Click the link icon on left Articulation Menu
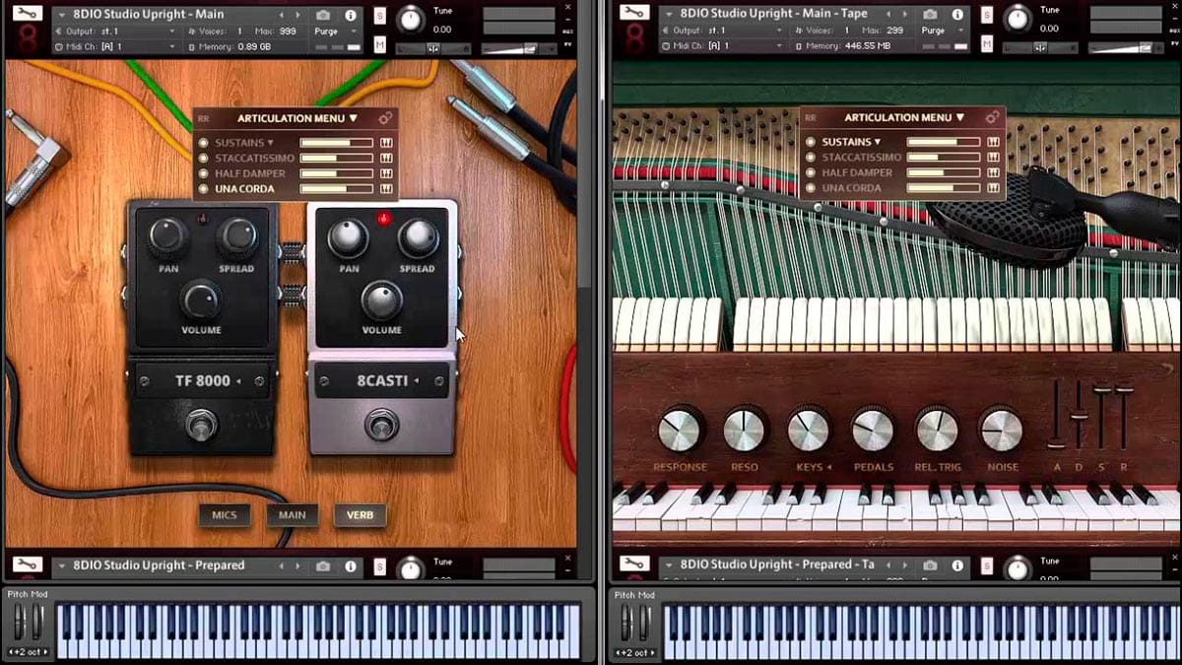1182x665 pixels. pyautogui.click(x=385, y=118)
